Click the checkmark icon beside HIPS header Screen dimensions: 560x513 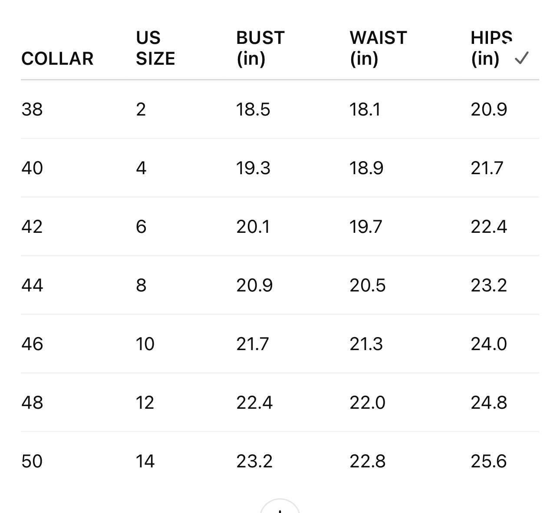521,58
